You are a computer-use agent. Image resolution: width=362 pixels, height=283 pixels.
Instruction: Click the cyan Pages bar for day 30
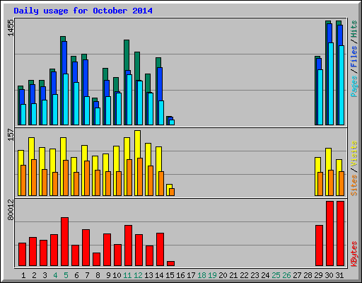pyautogui.click(x=331, y=83)
